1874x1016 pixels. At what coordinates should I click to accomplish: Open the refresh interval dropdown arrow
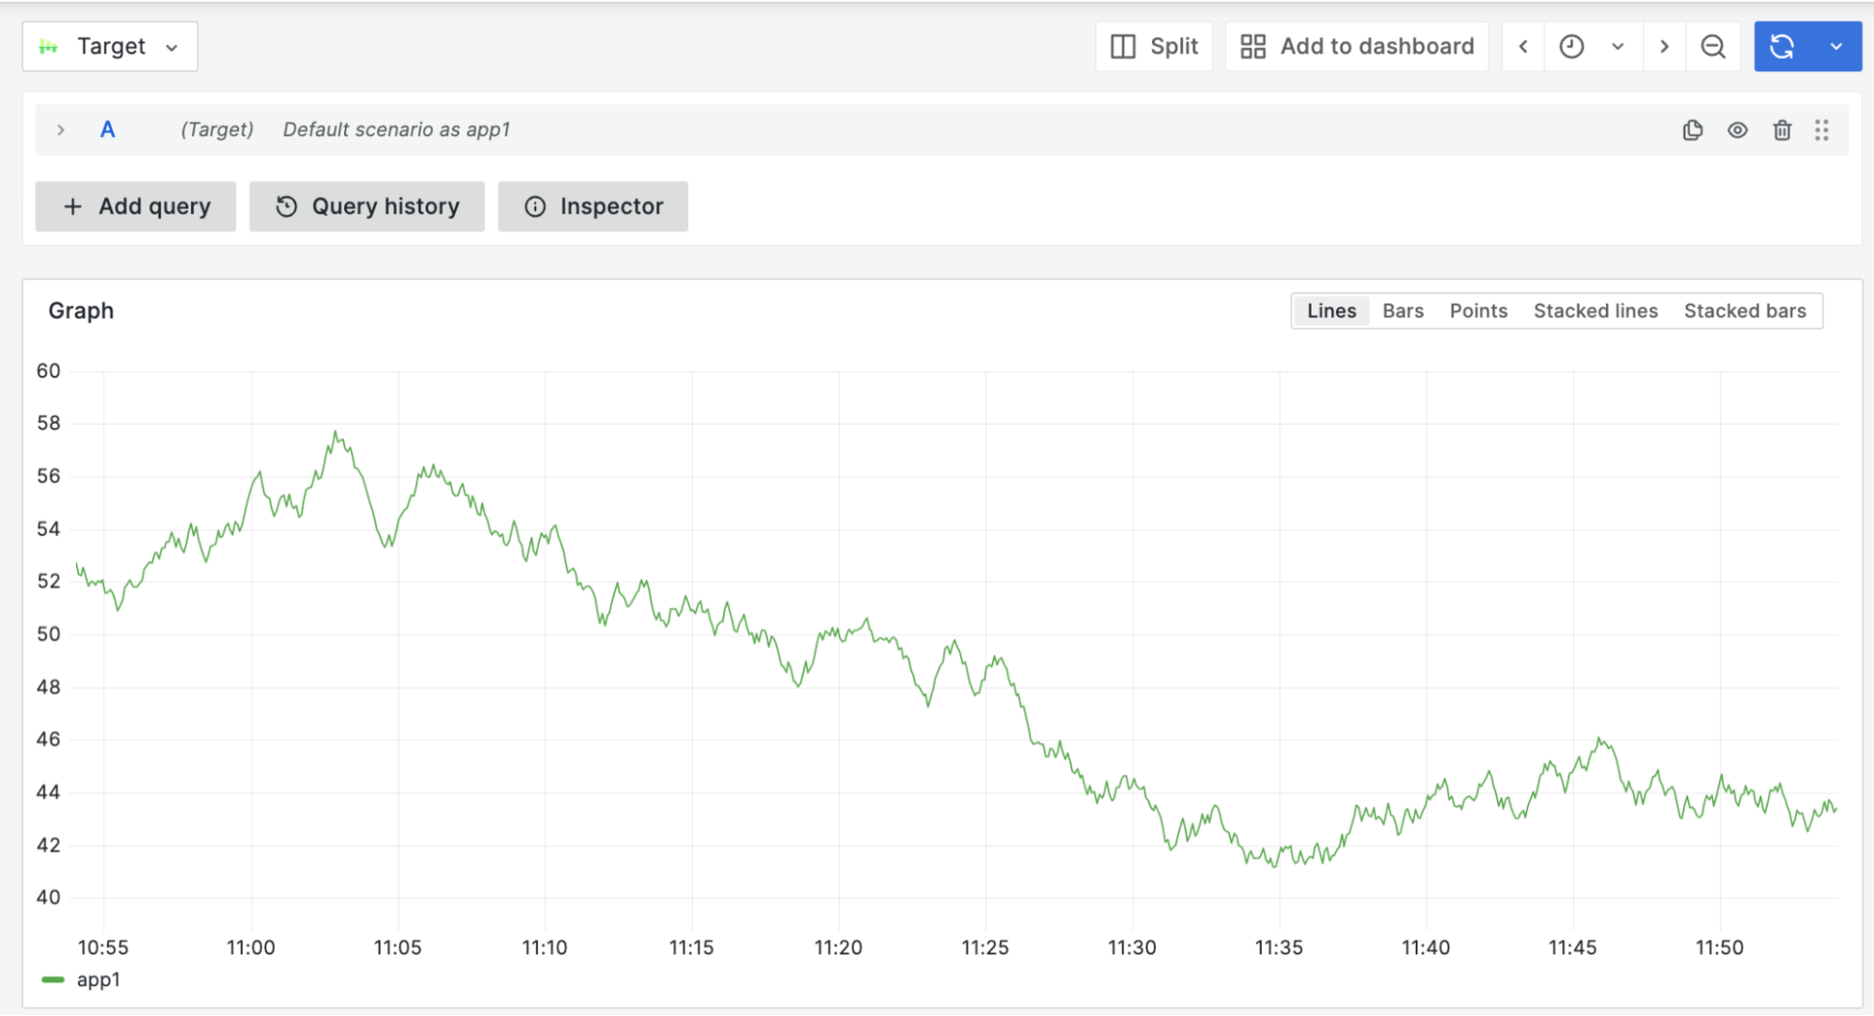[x=1837, y=45]
